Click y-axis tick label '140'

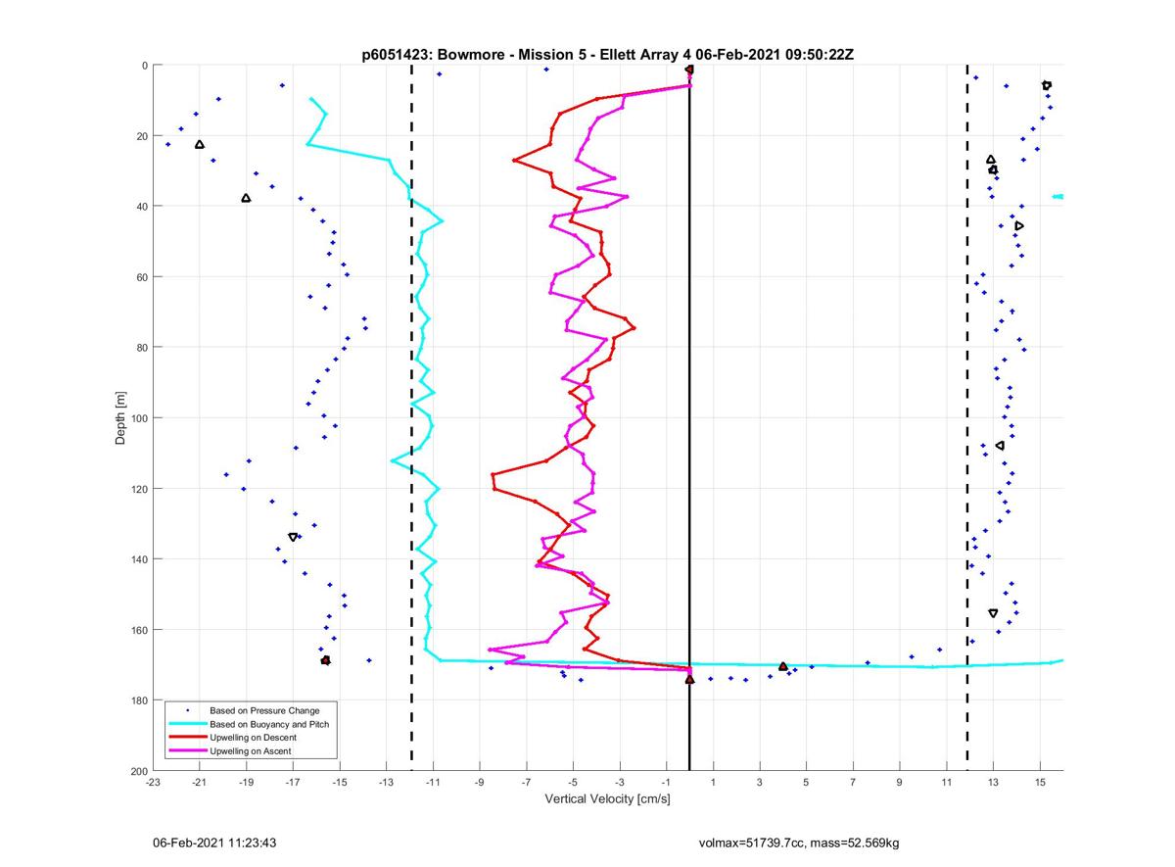(x=138, y=559)
